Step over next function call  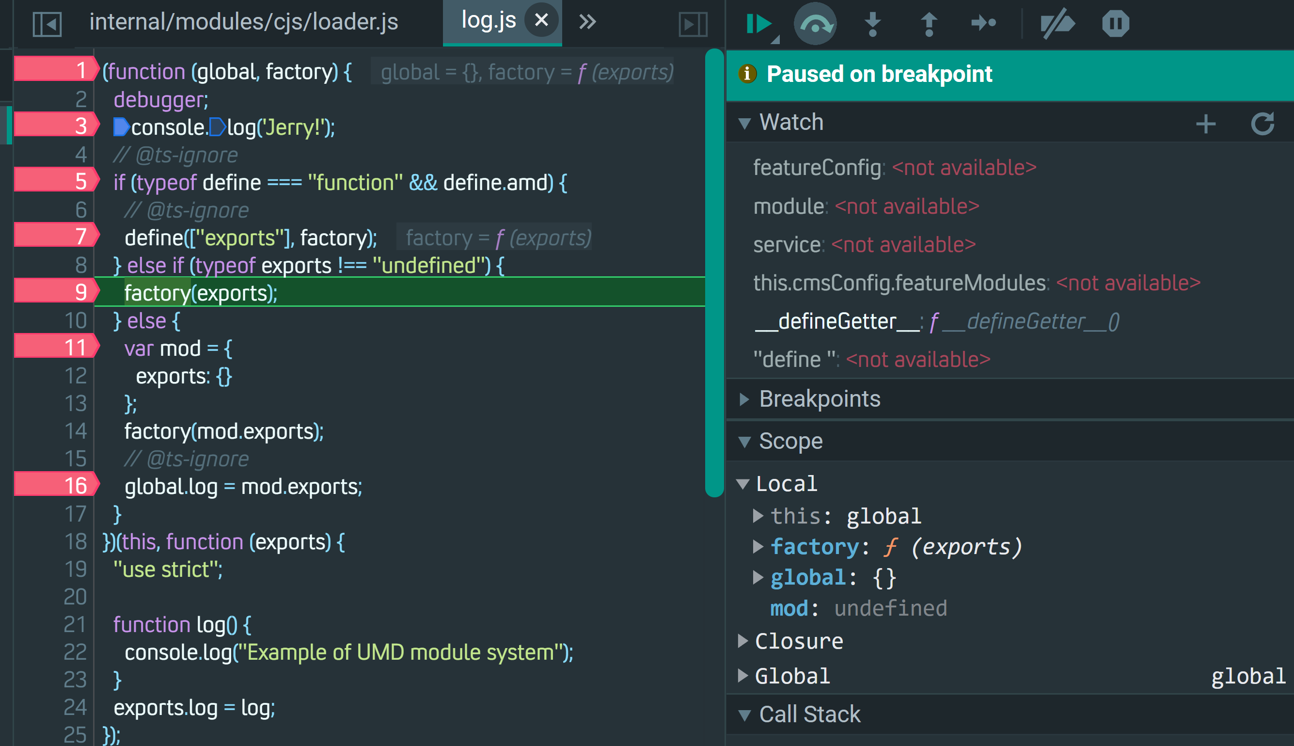pos(815,24)
